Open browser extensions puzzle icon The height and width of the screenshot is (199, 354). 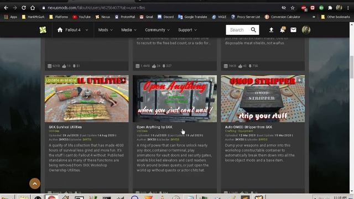tap(330, 8)
